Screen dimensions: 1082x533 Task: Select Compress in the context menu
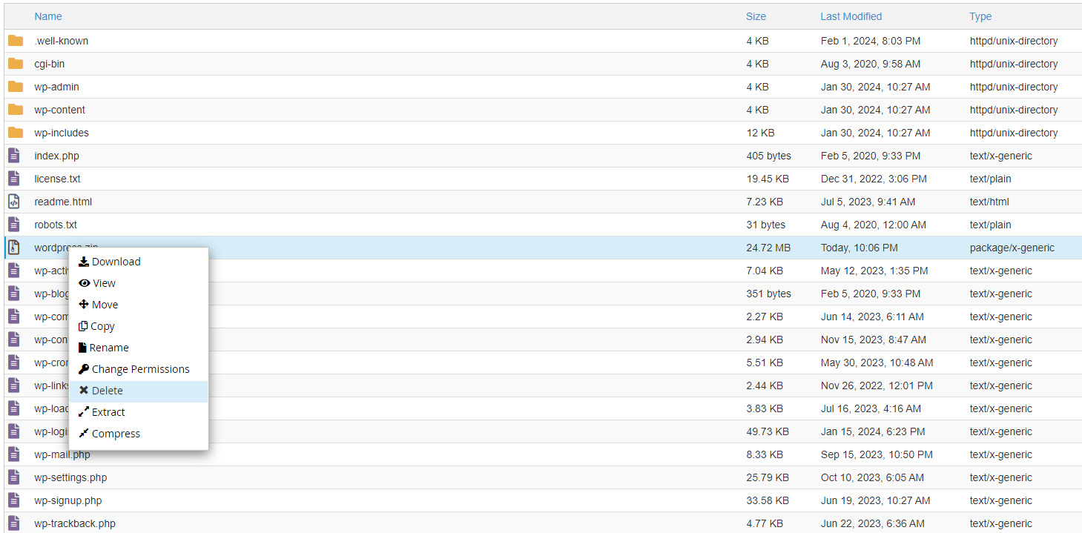pyautogui.click(x=116, y=434)
